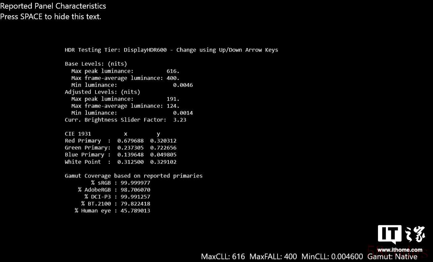Screen dimensions: 433x262
Task: Select the HDR Testing Tier DisplayHDR600 line
Action: pos(171,50)
